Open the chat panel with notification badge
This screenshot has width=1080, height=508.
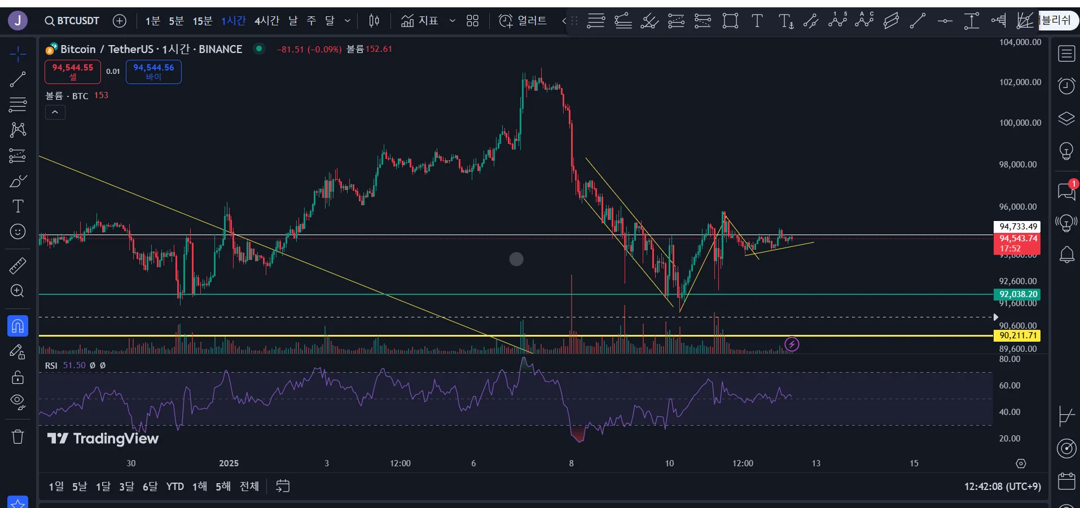1066,191
